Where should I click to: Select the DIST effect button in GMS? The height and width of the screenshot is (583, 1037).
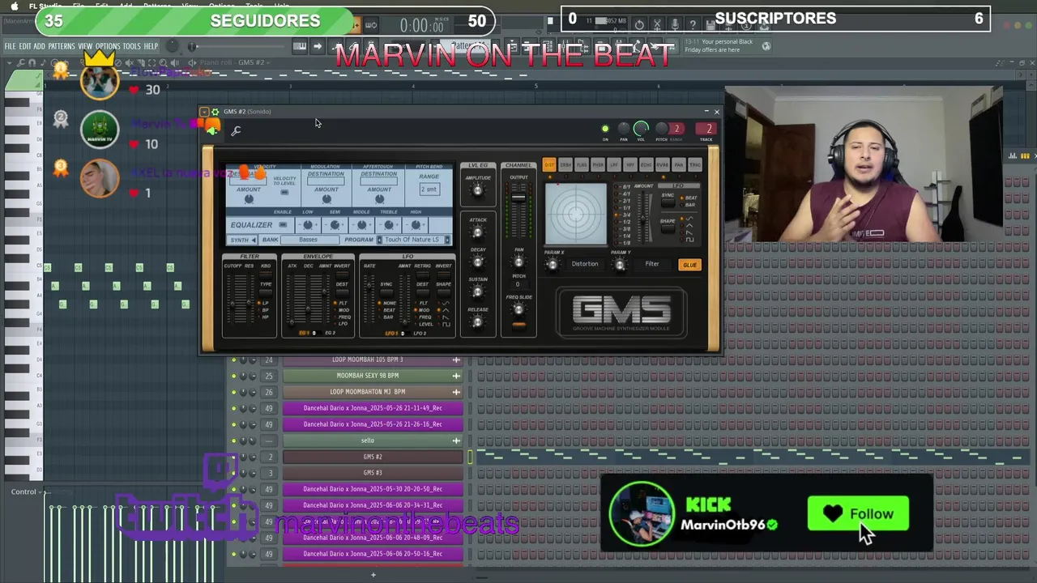(549, 165)
